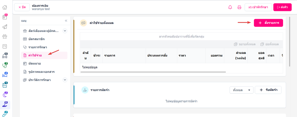Open the paper plane sidebar icon
This screenshot has height=117, width=297.
point(5,27)
